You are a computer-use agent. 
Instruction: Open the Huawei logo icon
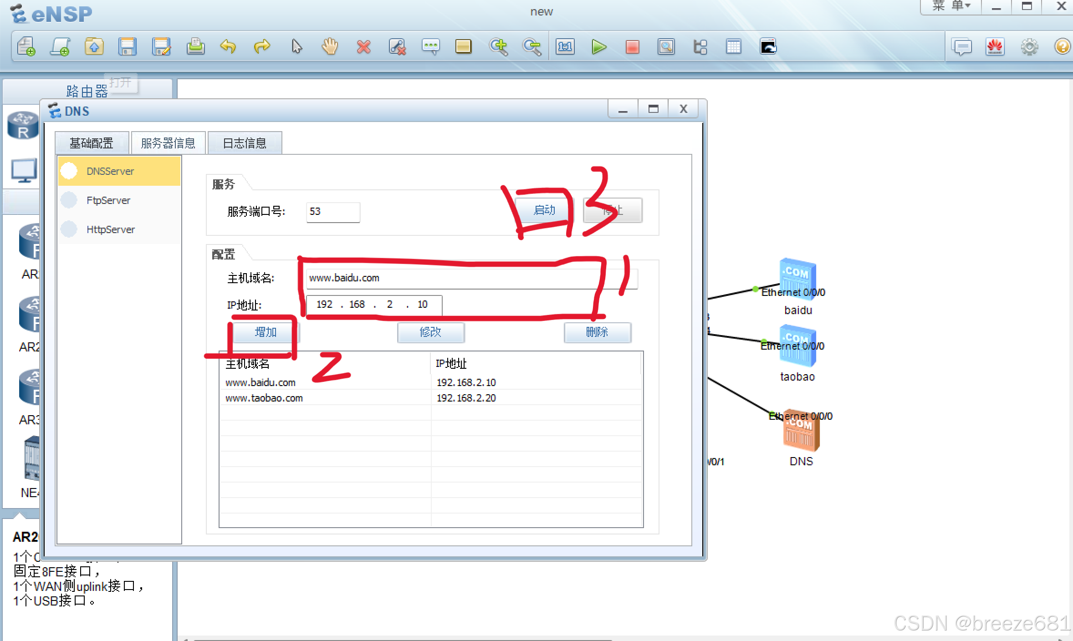click(x=995, y=47)
